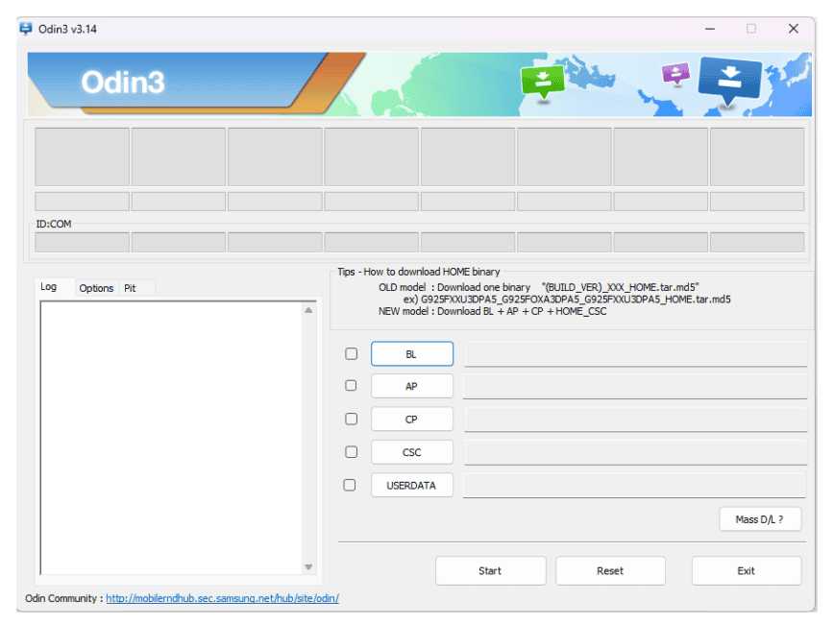
Task: Enable the AP checkbox
Action: 350,386
